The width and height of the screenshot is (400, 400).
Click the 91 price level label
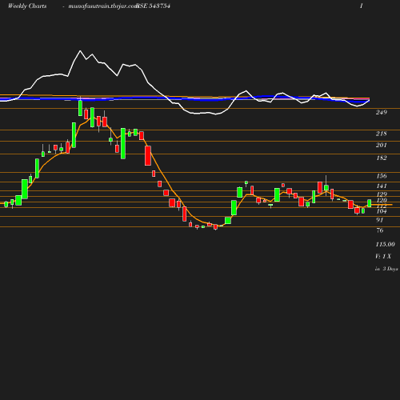380,220
